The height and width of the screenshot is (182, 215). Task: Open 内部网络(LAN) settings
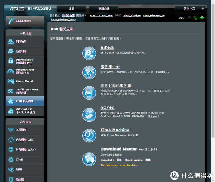(x=25, y=140)
